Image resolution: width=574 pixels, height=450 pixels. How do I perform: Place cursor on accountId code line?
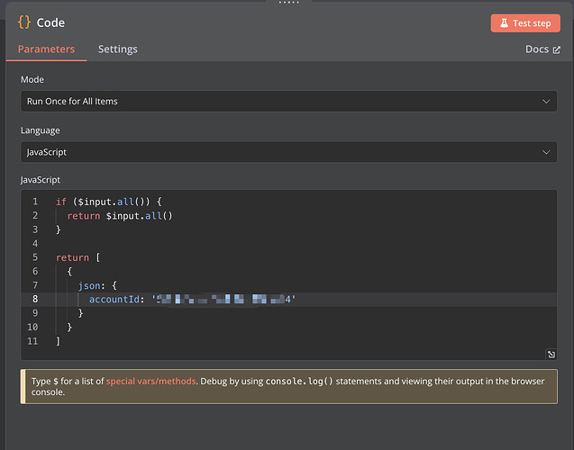(x=288, y=300)
